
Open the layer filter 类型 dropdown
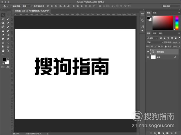(152, 38)
